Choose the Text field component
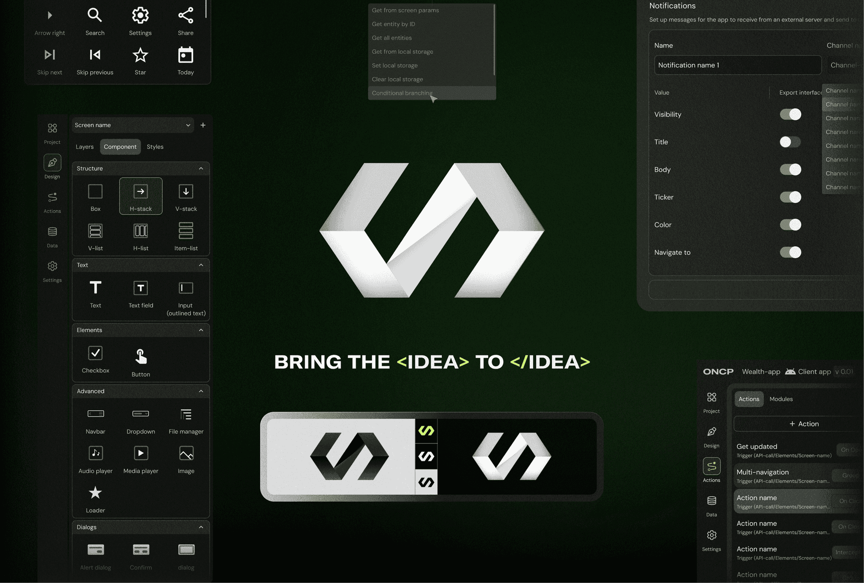Image resolution: width=864 pixels, height=583 pixels. pyautogui.click(x=141, y=294)
